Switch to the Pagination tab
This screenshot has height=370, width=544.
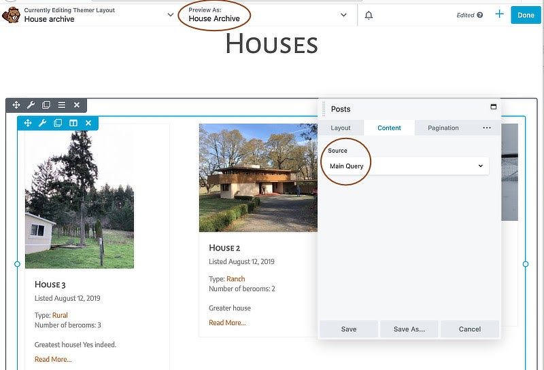coord(443,128)
